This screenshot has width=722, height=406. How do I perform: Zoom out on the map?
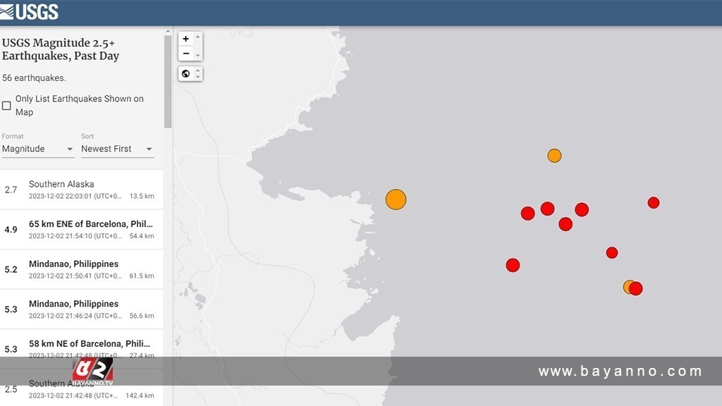point(186,54)
